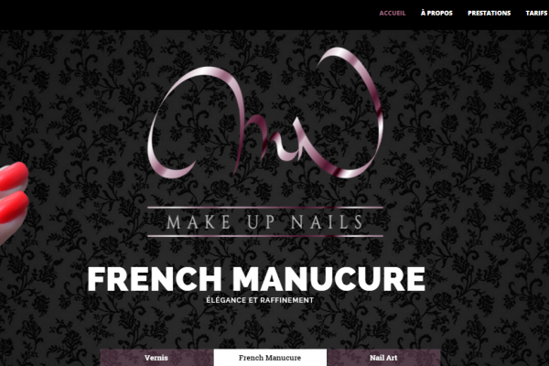Viewport: 549px width, 366px height.
Task: Click the pink line below MAKE UP NAILS
Action: [265, 236]
